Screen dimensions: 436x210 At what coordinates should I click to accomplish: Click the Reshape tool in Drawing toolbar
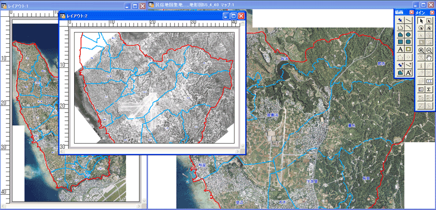click(x=400, y=57)
